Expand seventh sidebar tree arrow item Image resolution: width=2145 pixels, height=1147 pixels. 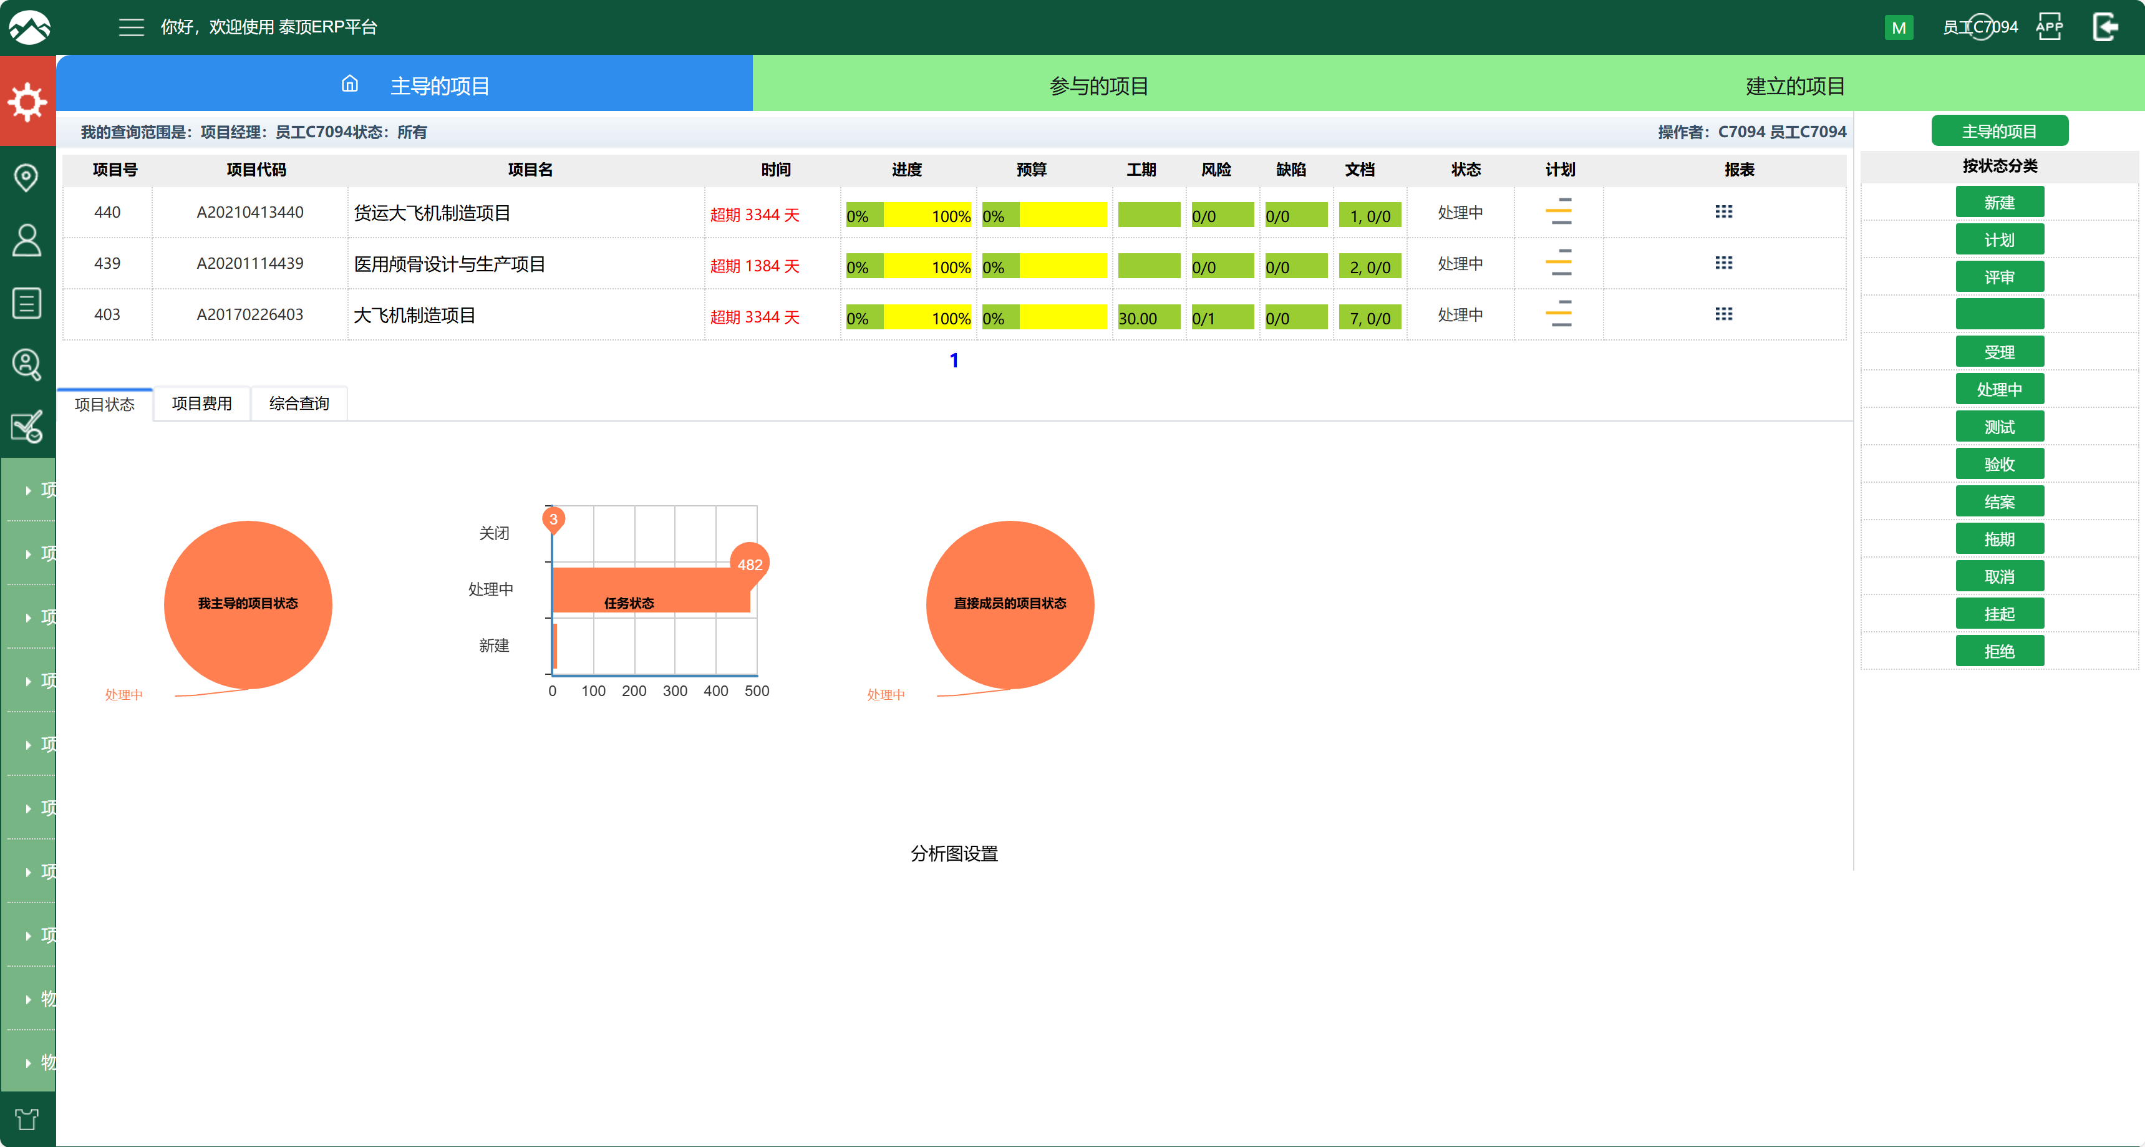click(28, 871)
